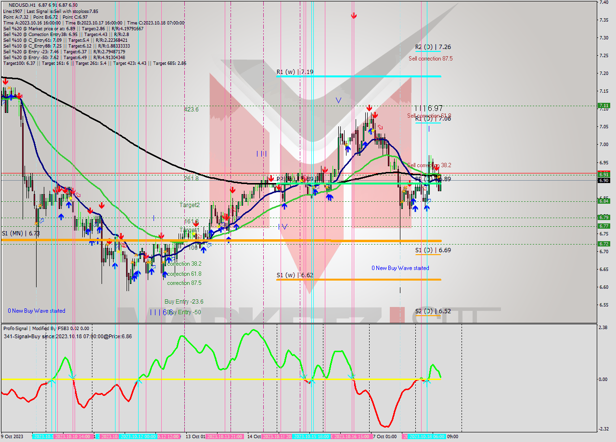
Task: Click the green 6.77 price axis tag
Action: click(603, 226)
